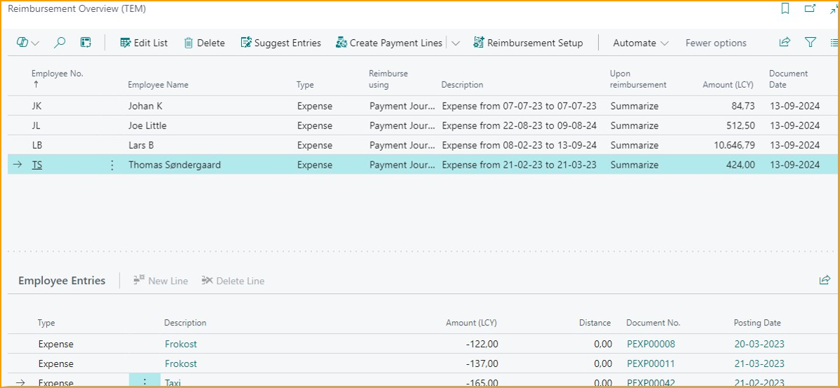840x388 pixels.
Task: Click the search magnifier icon
Action: (60, 43)
